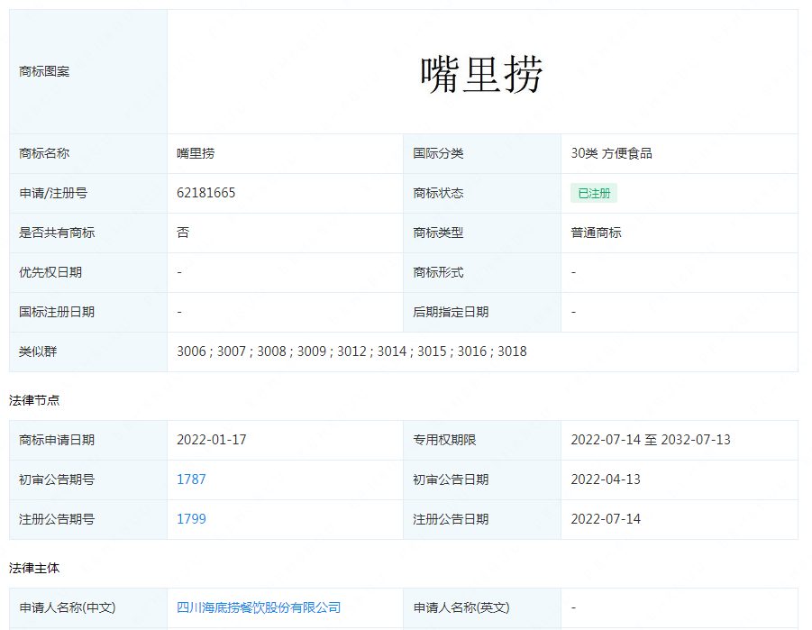
Task: Click the 申请人名称(中文) label
Action: (x=68, y=607)
